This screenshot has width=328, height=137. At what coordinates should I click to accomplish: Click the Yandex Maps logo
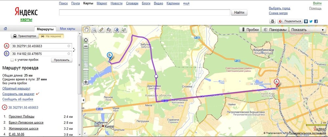(x=26, y=14)
